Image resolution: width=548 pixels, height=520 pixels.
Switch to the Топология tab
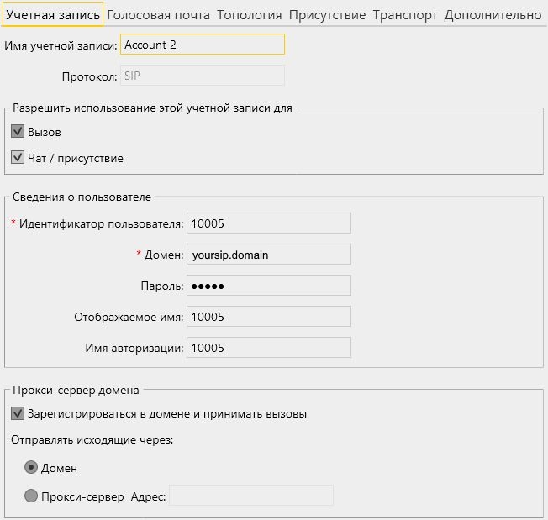pos(250,15)
